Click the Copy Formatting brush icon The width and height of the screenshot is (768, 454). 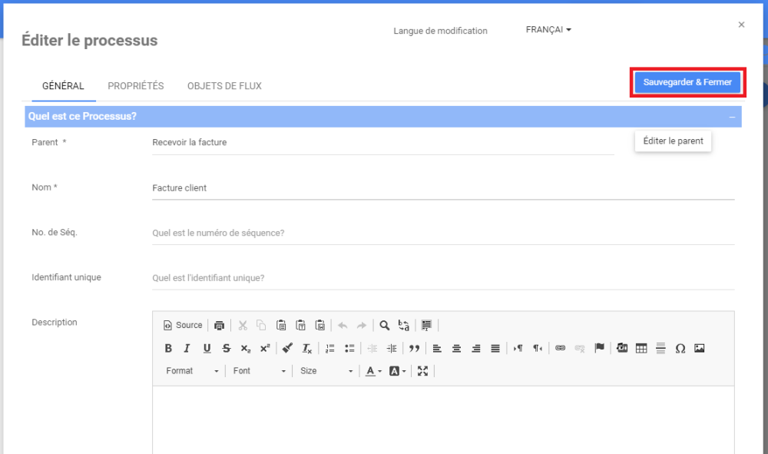287,348
